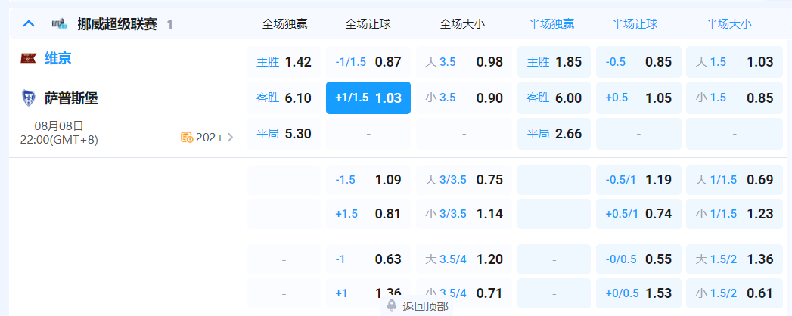Image resolution: width=792 pixels, height=316 pixels.
Task: Pick handicap -1 at 0.63
Action: 368,259
